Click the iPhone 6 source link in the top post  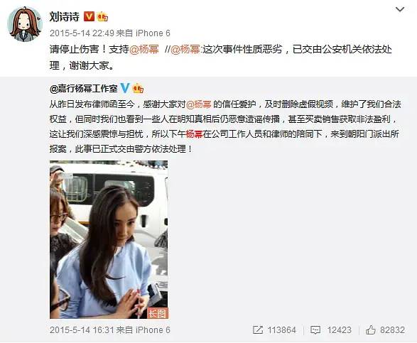[x=153, y=33]
